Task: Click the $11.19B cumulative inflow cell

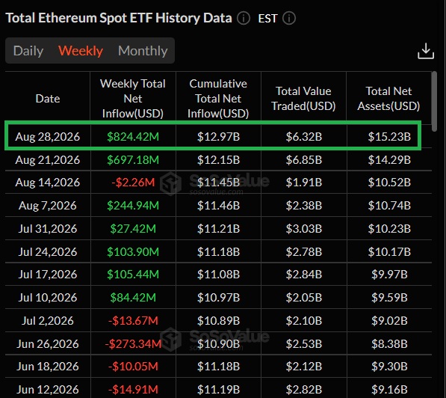Action: pos(218,390)
